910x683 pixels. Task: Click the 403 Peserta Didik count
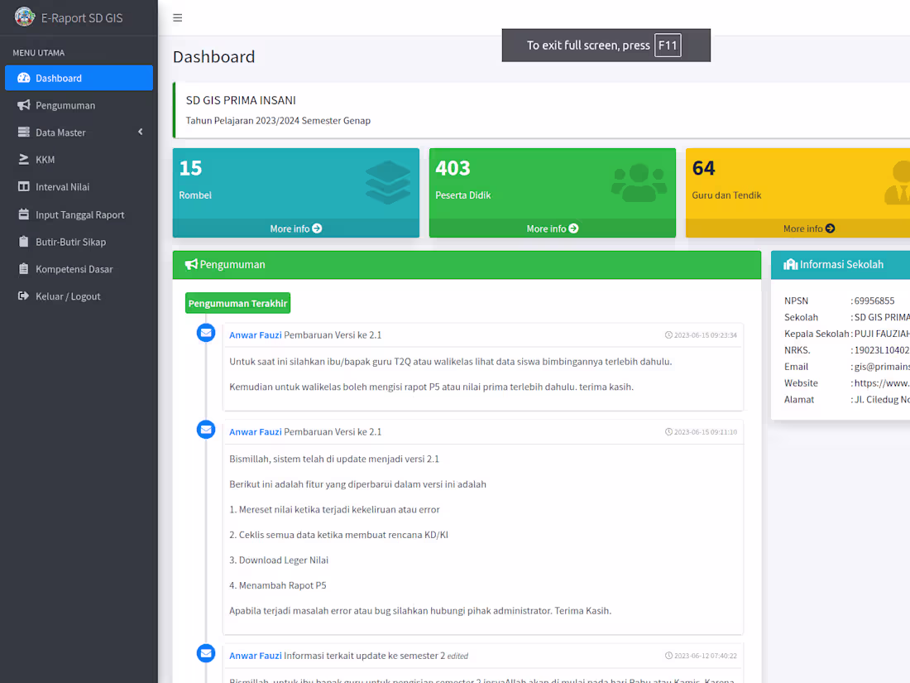click(x=453, y=168)
